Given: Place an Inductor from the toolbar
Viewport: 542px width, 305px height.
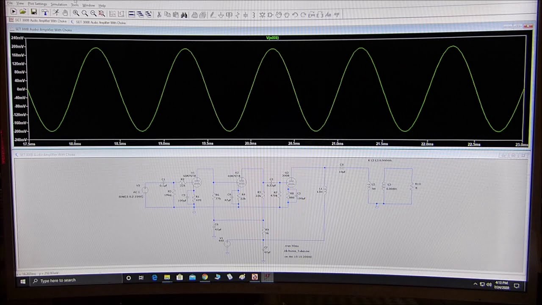Looking at the screenshot, I should [x=254, y=15].
